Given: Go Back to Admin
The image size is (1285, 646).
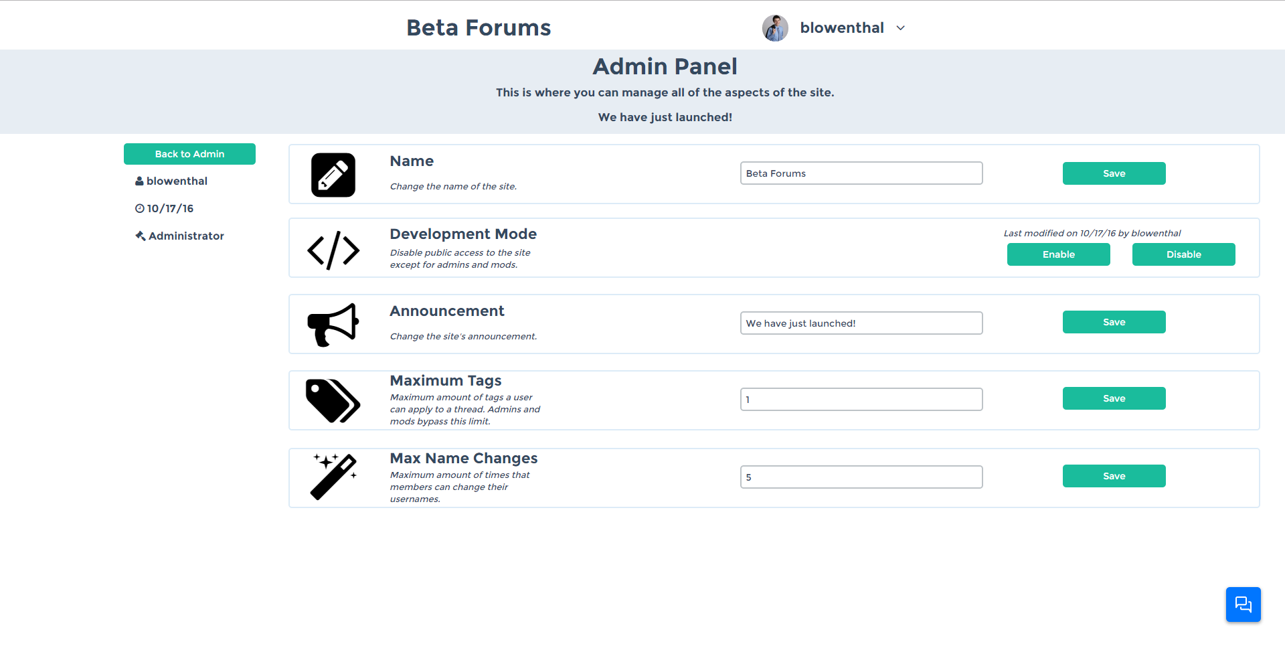Looking at the screenshot, I should coord(189,154).
